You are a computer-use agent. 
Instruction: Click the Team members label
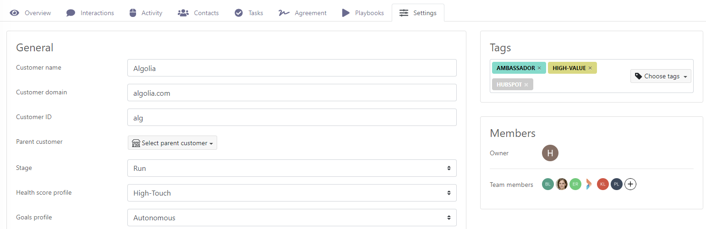(511, 185)
